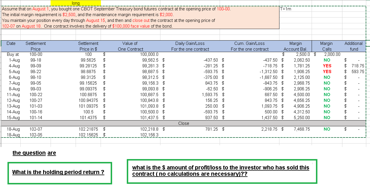
Task: Select the green 'NO' in 1-Aug row
Action: coord(327,60)
